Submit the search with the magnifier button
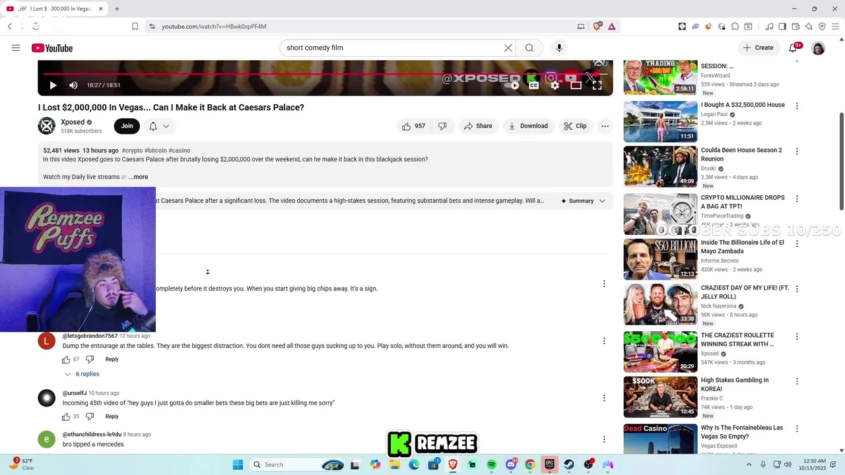 529,47
